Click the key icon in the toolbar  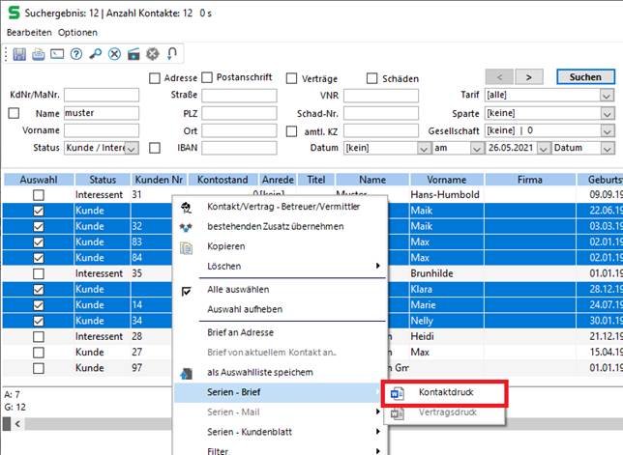click(96, 53)
